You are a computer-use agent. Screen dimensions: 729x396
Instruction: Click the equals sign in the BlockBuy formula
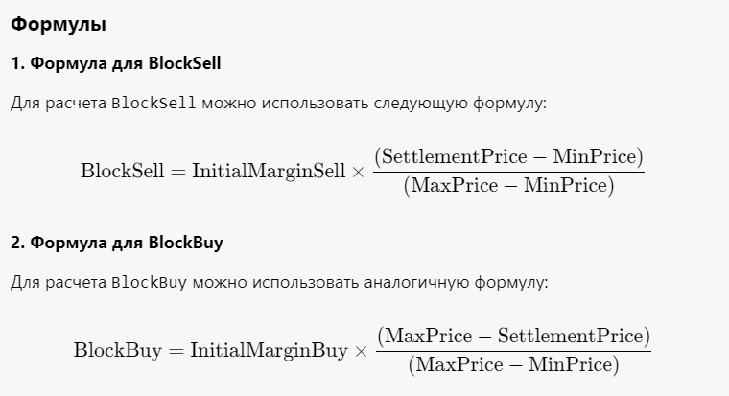coord(176,351)
